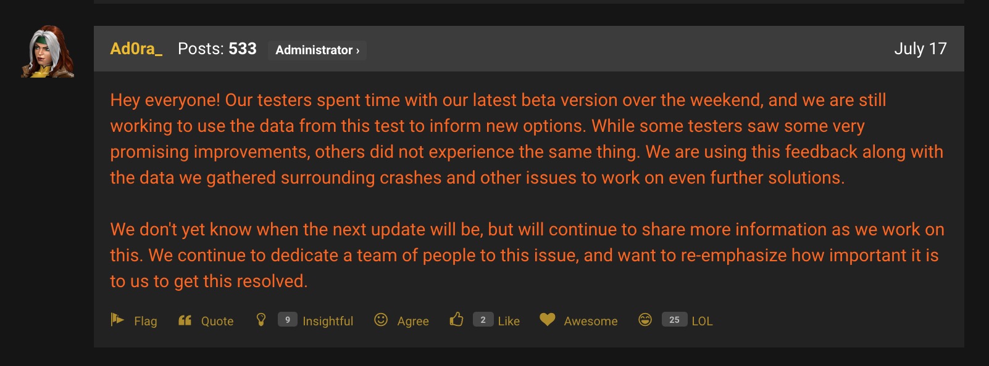Open the July 17 post permalink
The width and height of the screenshot is (989, 366).
coord(920,49)
